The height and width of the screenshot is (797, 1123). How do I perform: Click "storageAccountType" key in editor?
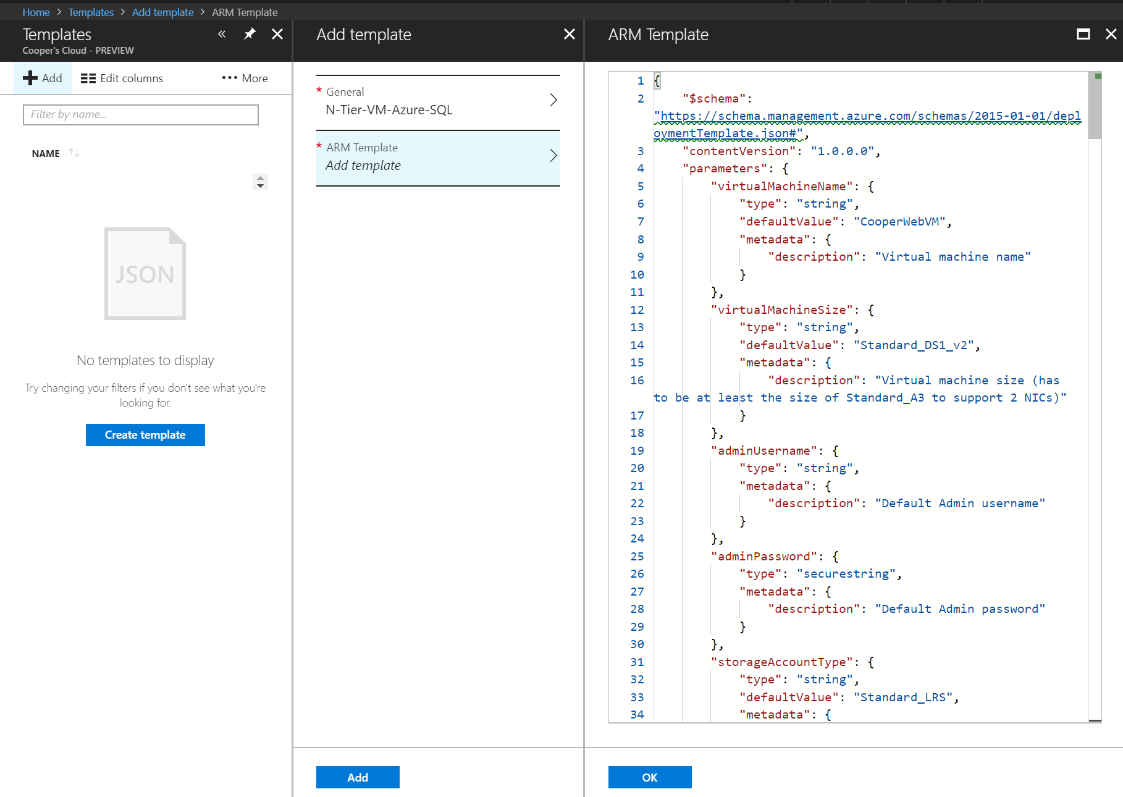(782, 662)
